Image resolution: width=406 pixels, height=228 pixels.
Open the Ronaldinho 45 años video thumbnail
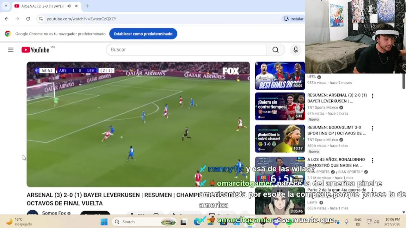coord(280,170)
